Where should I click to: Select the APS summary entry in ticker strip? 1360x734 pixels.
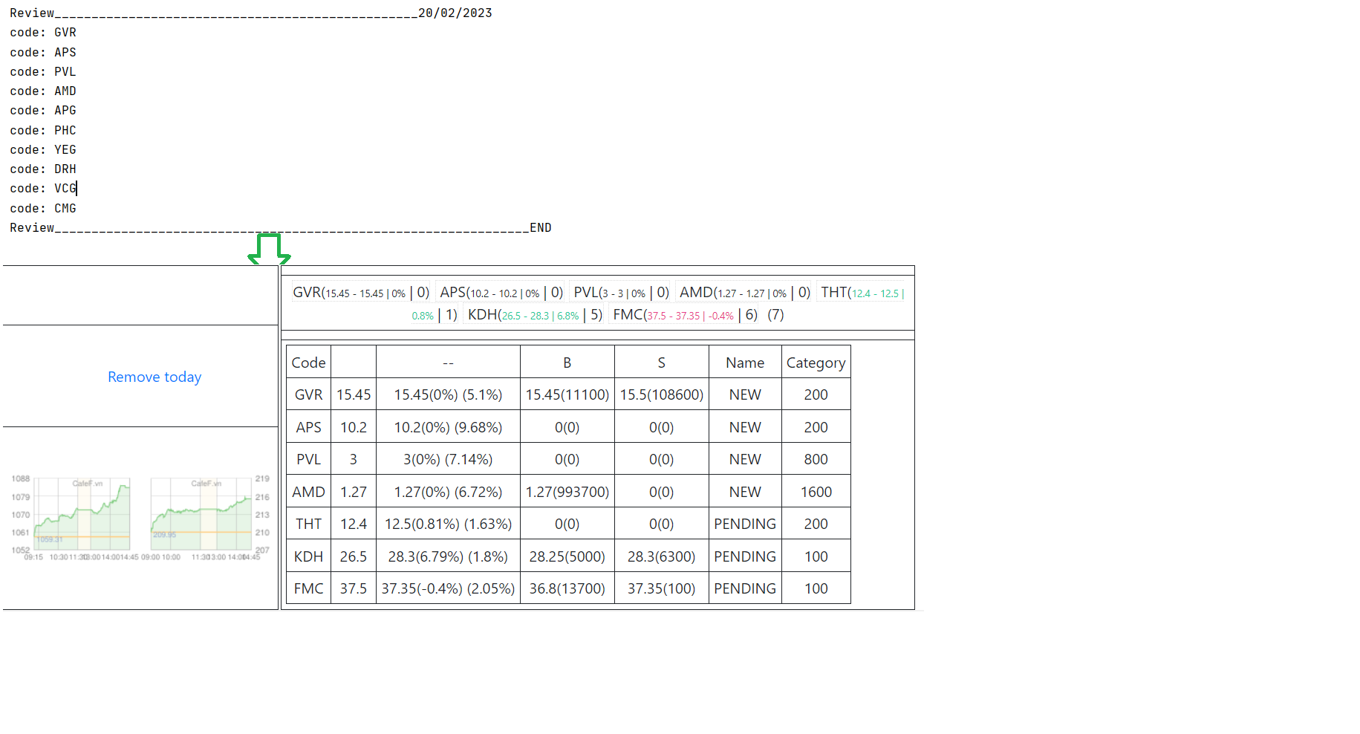coord(501,293)
